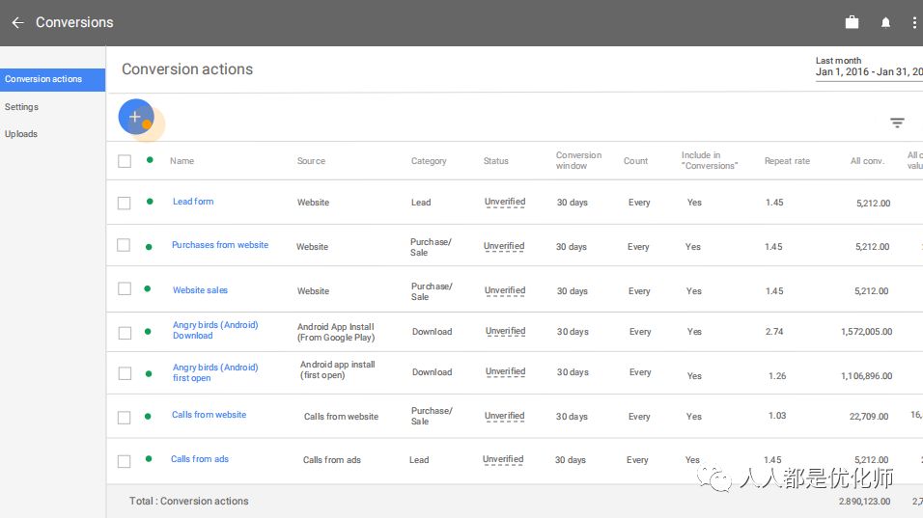The image size is (923, 518).
Task: Select the Android app install (first open) source
Action: pos(337,369)
